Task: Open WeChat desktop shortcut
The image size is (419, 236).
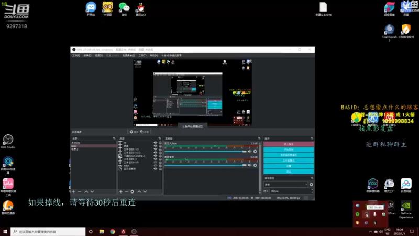Action: pyautogui.click(x=124, y=9)
